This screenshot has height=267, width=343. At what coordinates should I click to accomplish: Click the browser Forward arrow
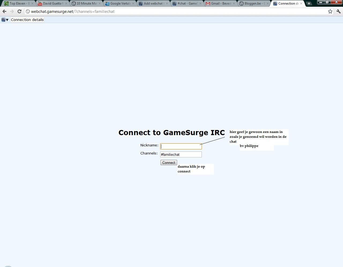point(12,12)
